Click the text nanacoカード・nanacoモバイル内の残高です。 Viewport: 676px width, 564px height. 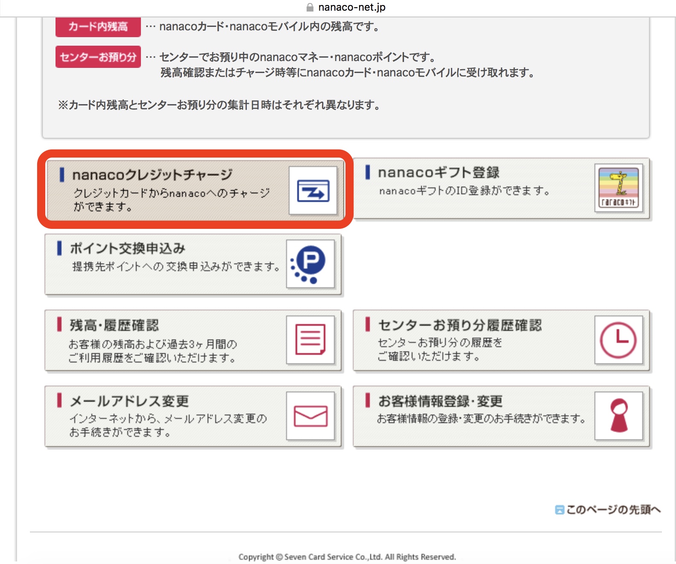coord(269,26)
